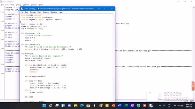Click the snake game editor vertical scrollbar
Viewport: 195px width, 109px height.
coord(114,47)
